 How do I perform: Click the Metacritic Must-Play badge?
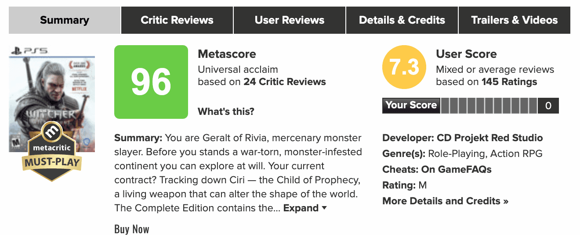tap(52, 151)
